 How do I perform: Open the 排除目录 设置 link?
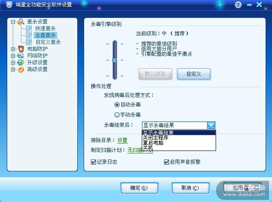click(123, 140)
